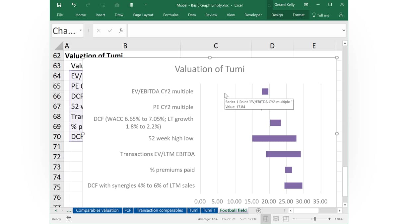Open the Formulas tab
The width and height of the screenshot is (398, 224).
click(171, 15)
